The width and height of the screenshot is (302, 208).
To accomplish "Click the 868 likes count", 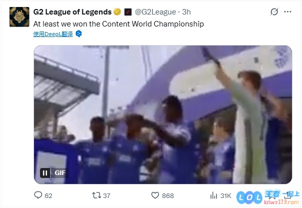I will (x=168, y=195).
